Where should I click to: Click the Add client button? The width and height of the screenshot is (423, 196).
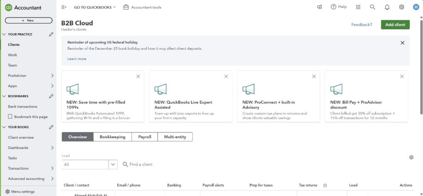[x=395, y=24]
